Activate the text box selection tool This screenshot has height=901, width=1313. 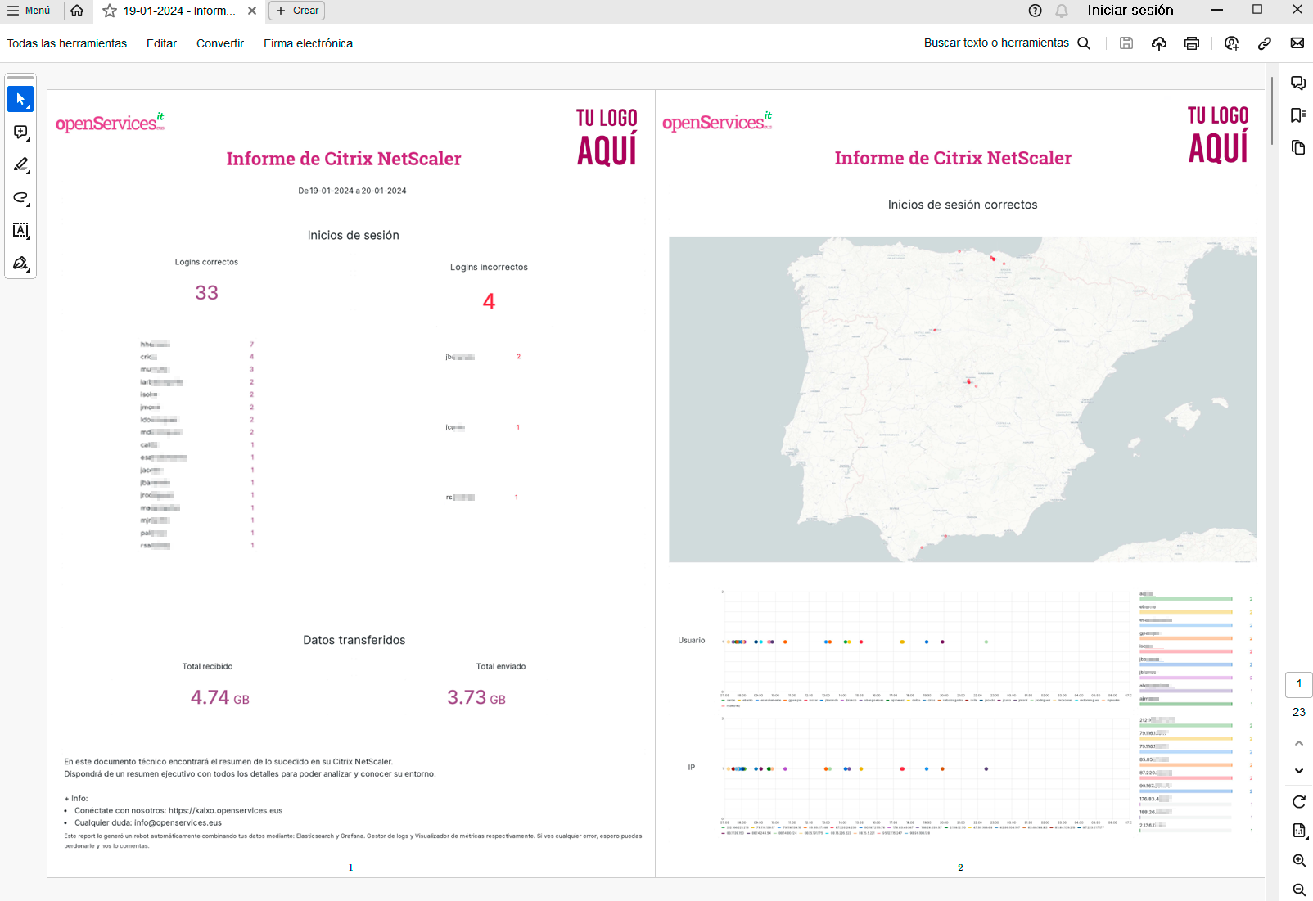[x=20, y=231]
